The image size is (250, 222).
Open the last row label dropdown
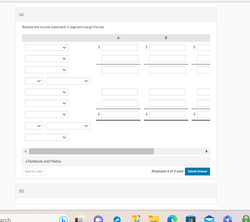tap(47, 137)
